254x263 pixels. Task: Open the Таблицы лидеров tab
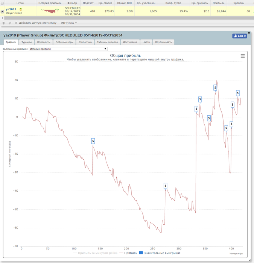tap(107, 42)
